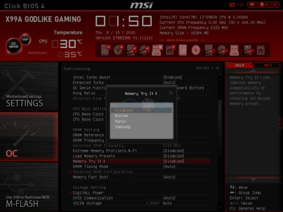
Task: Select the SVID Communication row label
Action: [x=93, y=198]
